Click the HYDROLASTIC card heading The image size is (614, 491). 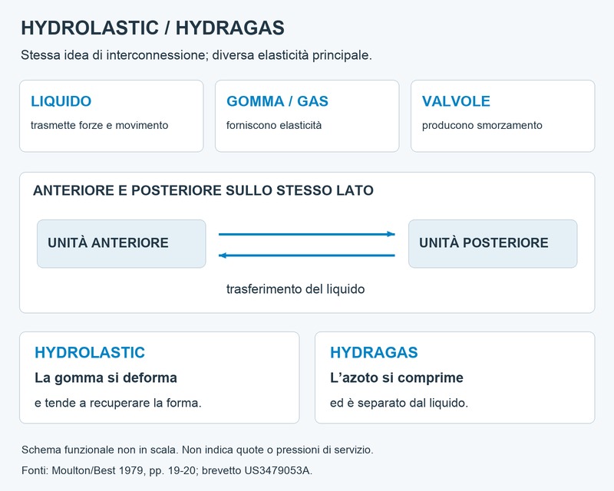pos(90,352)
